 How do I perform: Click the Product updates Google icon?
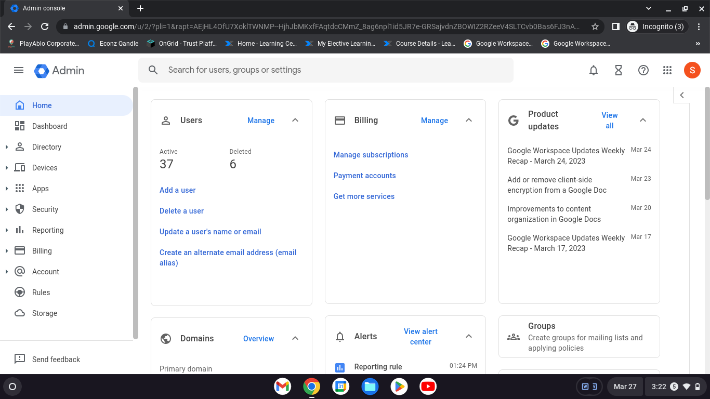coord(514,121)
